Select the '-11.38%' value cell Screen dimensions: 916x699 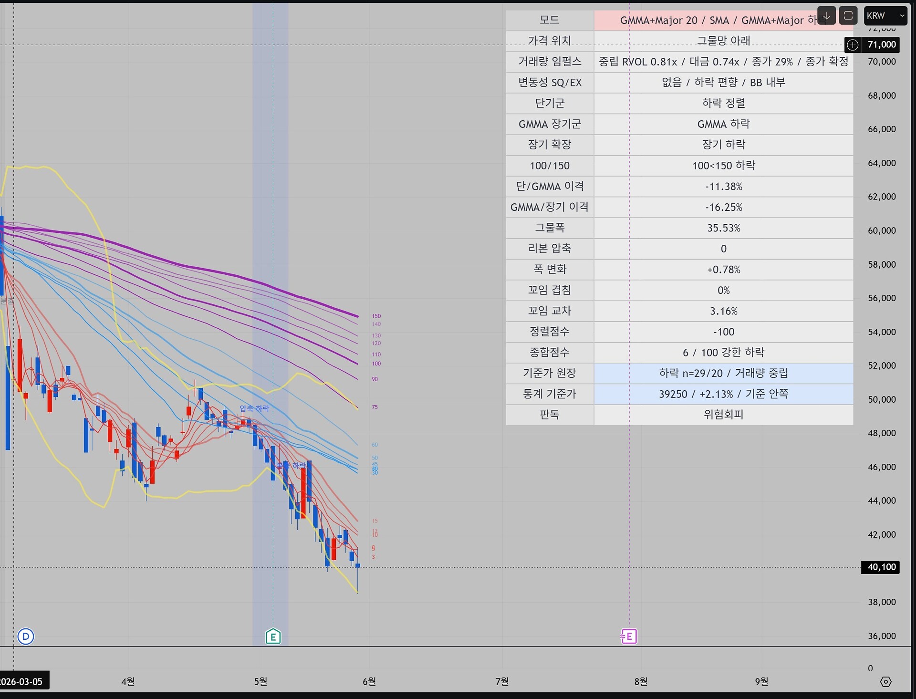coord(723,186)
